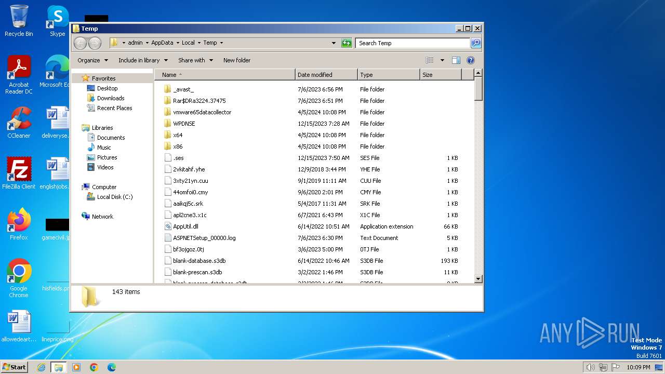Open CCleaner desktop shortcut
Screen dimensions: 665x374
pyautogui.click(x=19, y=123)
